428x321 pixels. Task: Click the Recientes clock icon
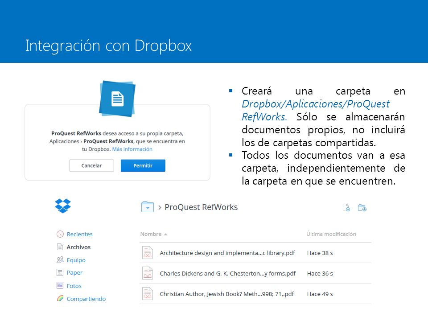[x=60, y=234]
